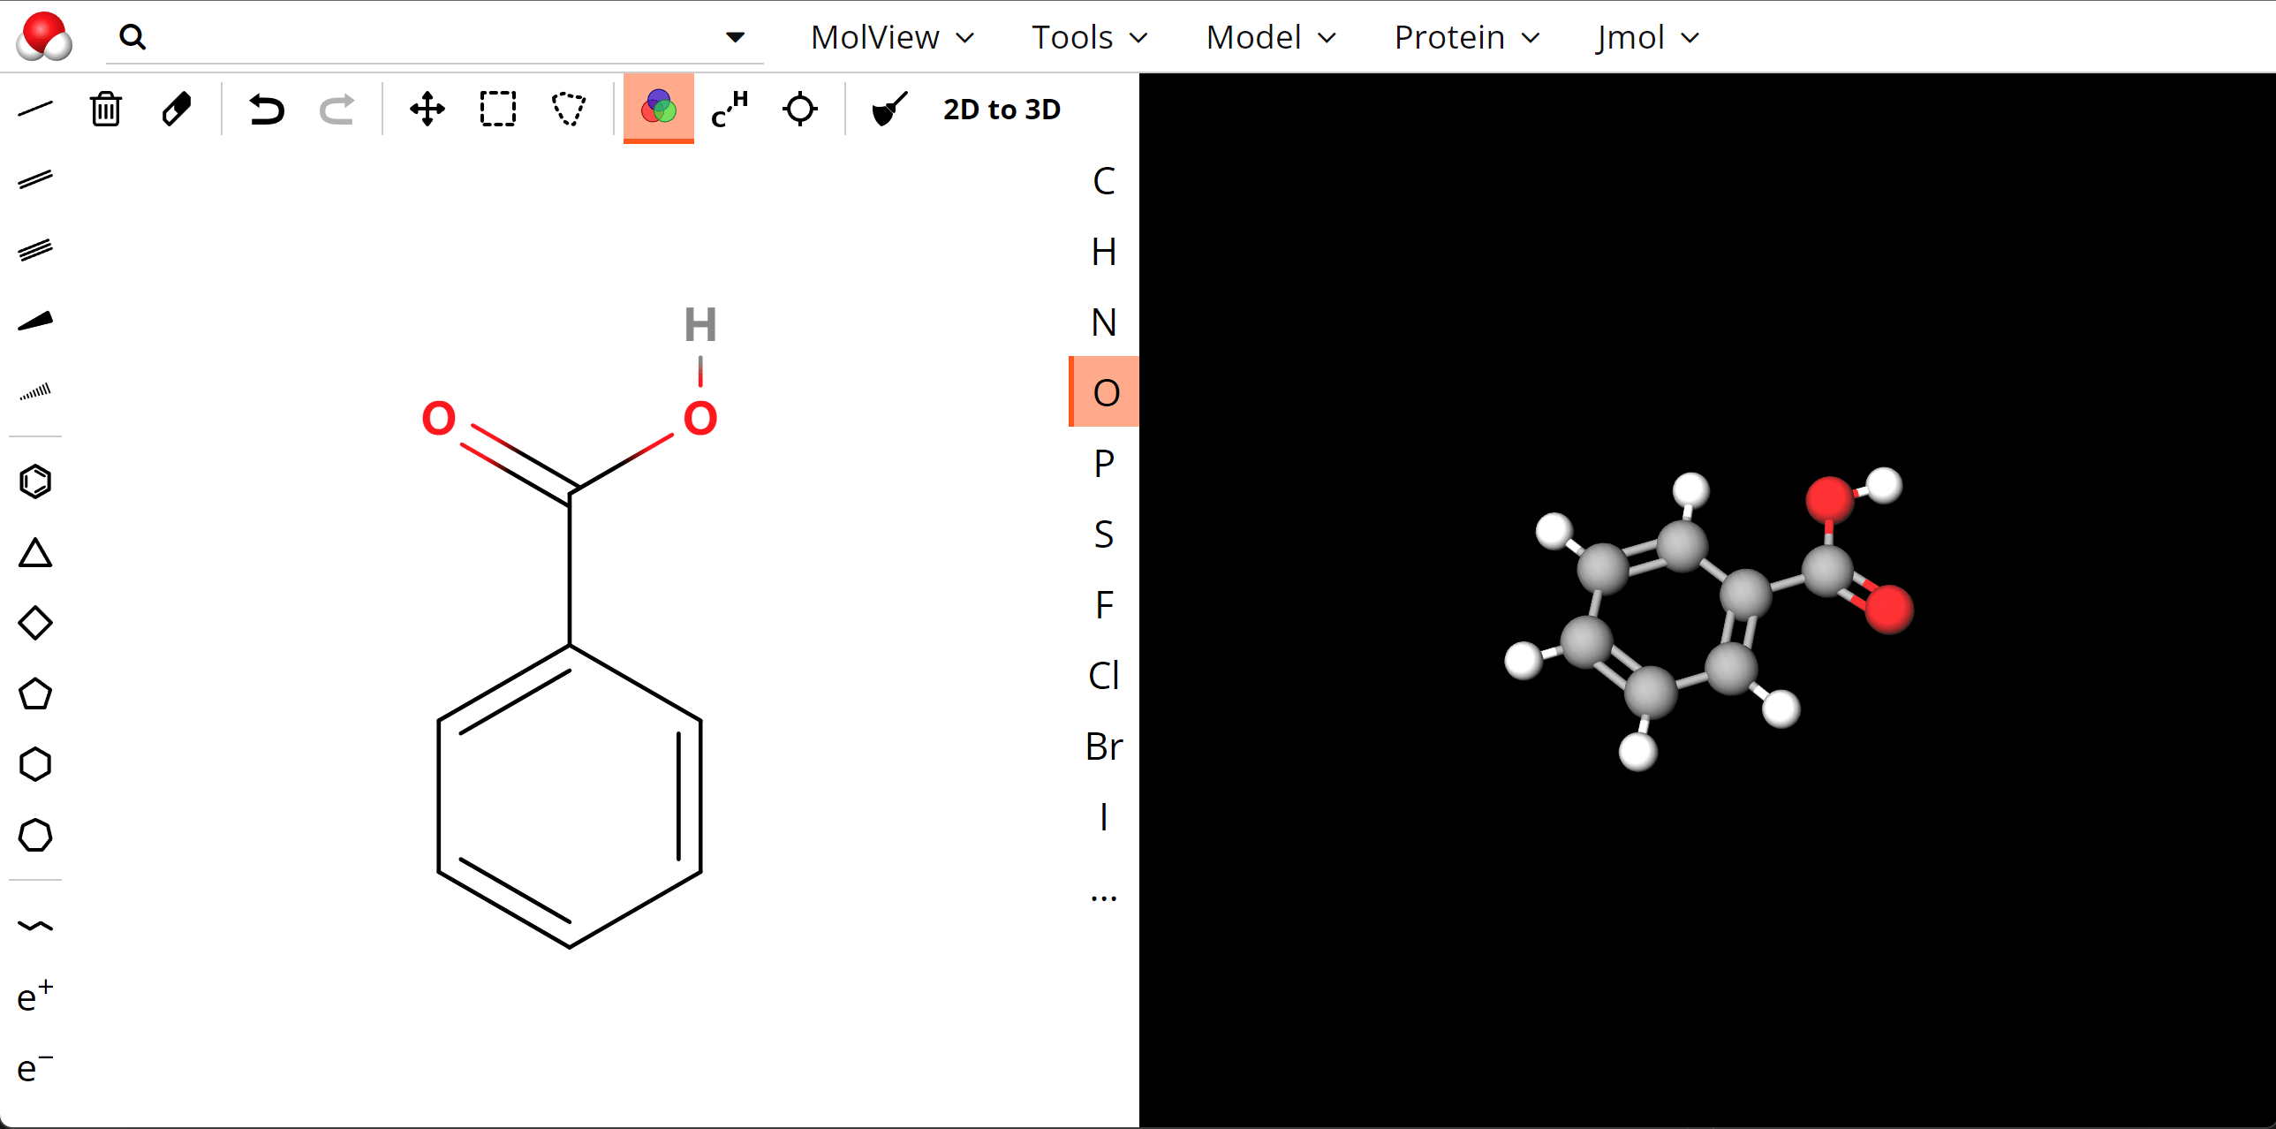Select the trash delete-all tool

coord(105,110)
